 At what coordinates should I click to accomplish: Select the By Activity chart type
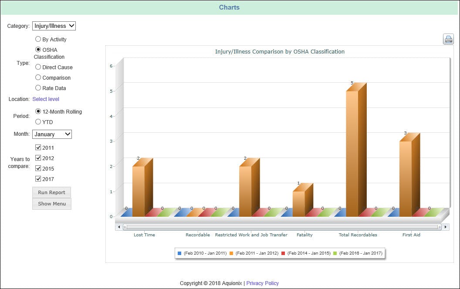(38, 39)
